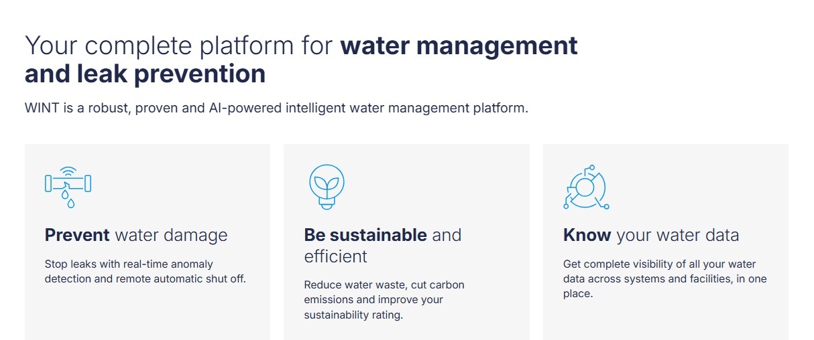The image size is (814, 340).
Task: Click "Your complete platform for" headline text
Action: pos(180,46)
